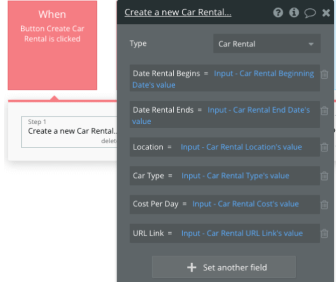The height and width of the screenshot is (282, 336).
Task: Delete the Cost Per Day field trash icon
Action: pyautogui.click(x=325, y=204)
